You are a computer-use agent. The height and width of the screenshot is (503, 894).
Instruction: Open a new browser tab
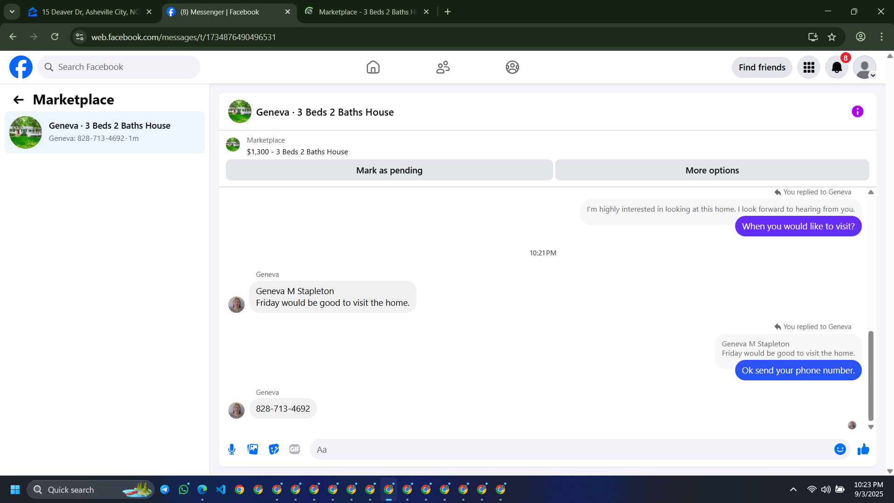click(x=448, y=12)
